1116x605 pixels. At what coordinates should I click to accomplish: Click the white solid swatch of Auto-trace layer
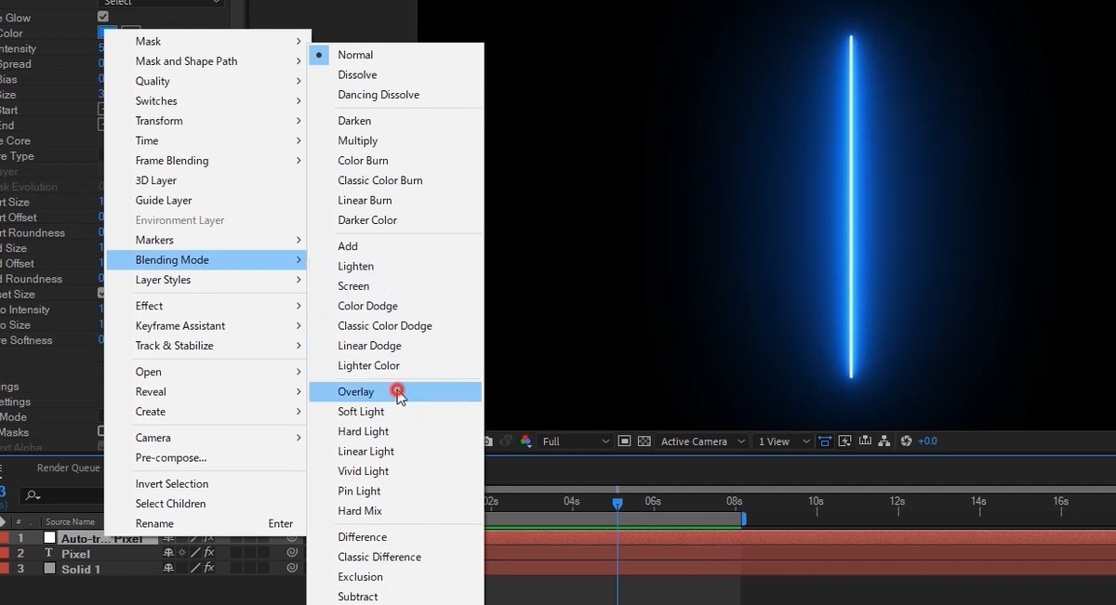(x=49, y=538)
